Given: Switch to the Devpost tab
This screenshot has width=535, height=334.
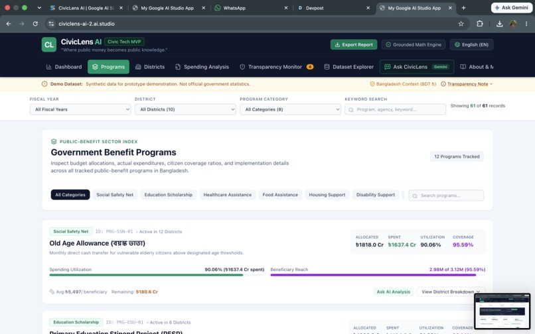Looking at the screenshot, I should pos(331,8).
